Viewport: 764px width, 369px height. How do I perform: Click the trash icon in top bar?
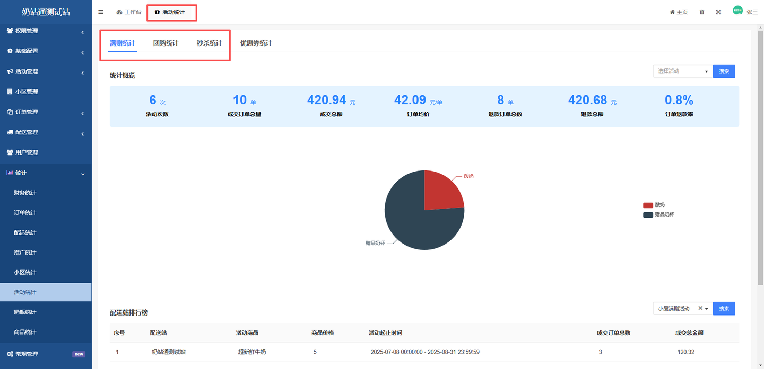point(702,12)
